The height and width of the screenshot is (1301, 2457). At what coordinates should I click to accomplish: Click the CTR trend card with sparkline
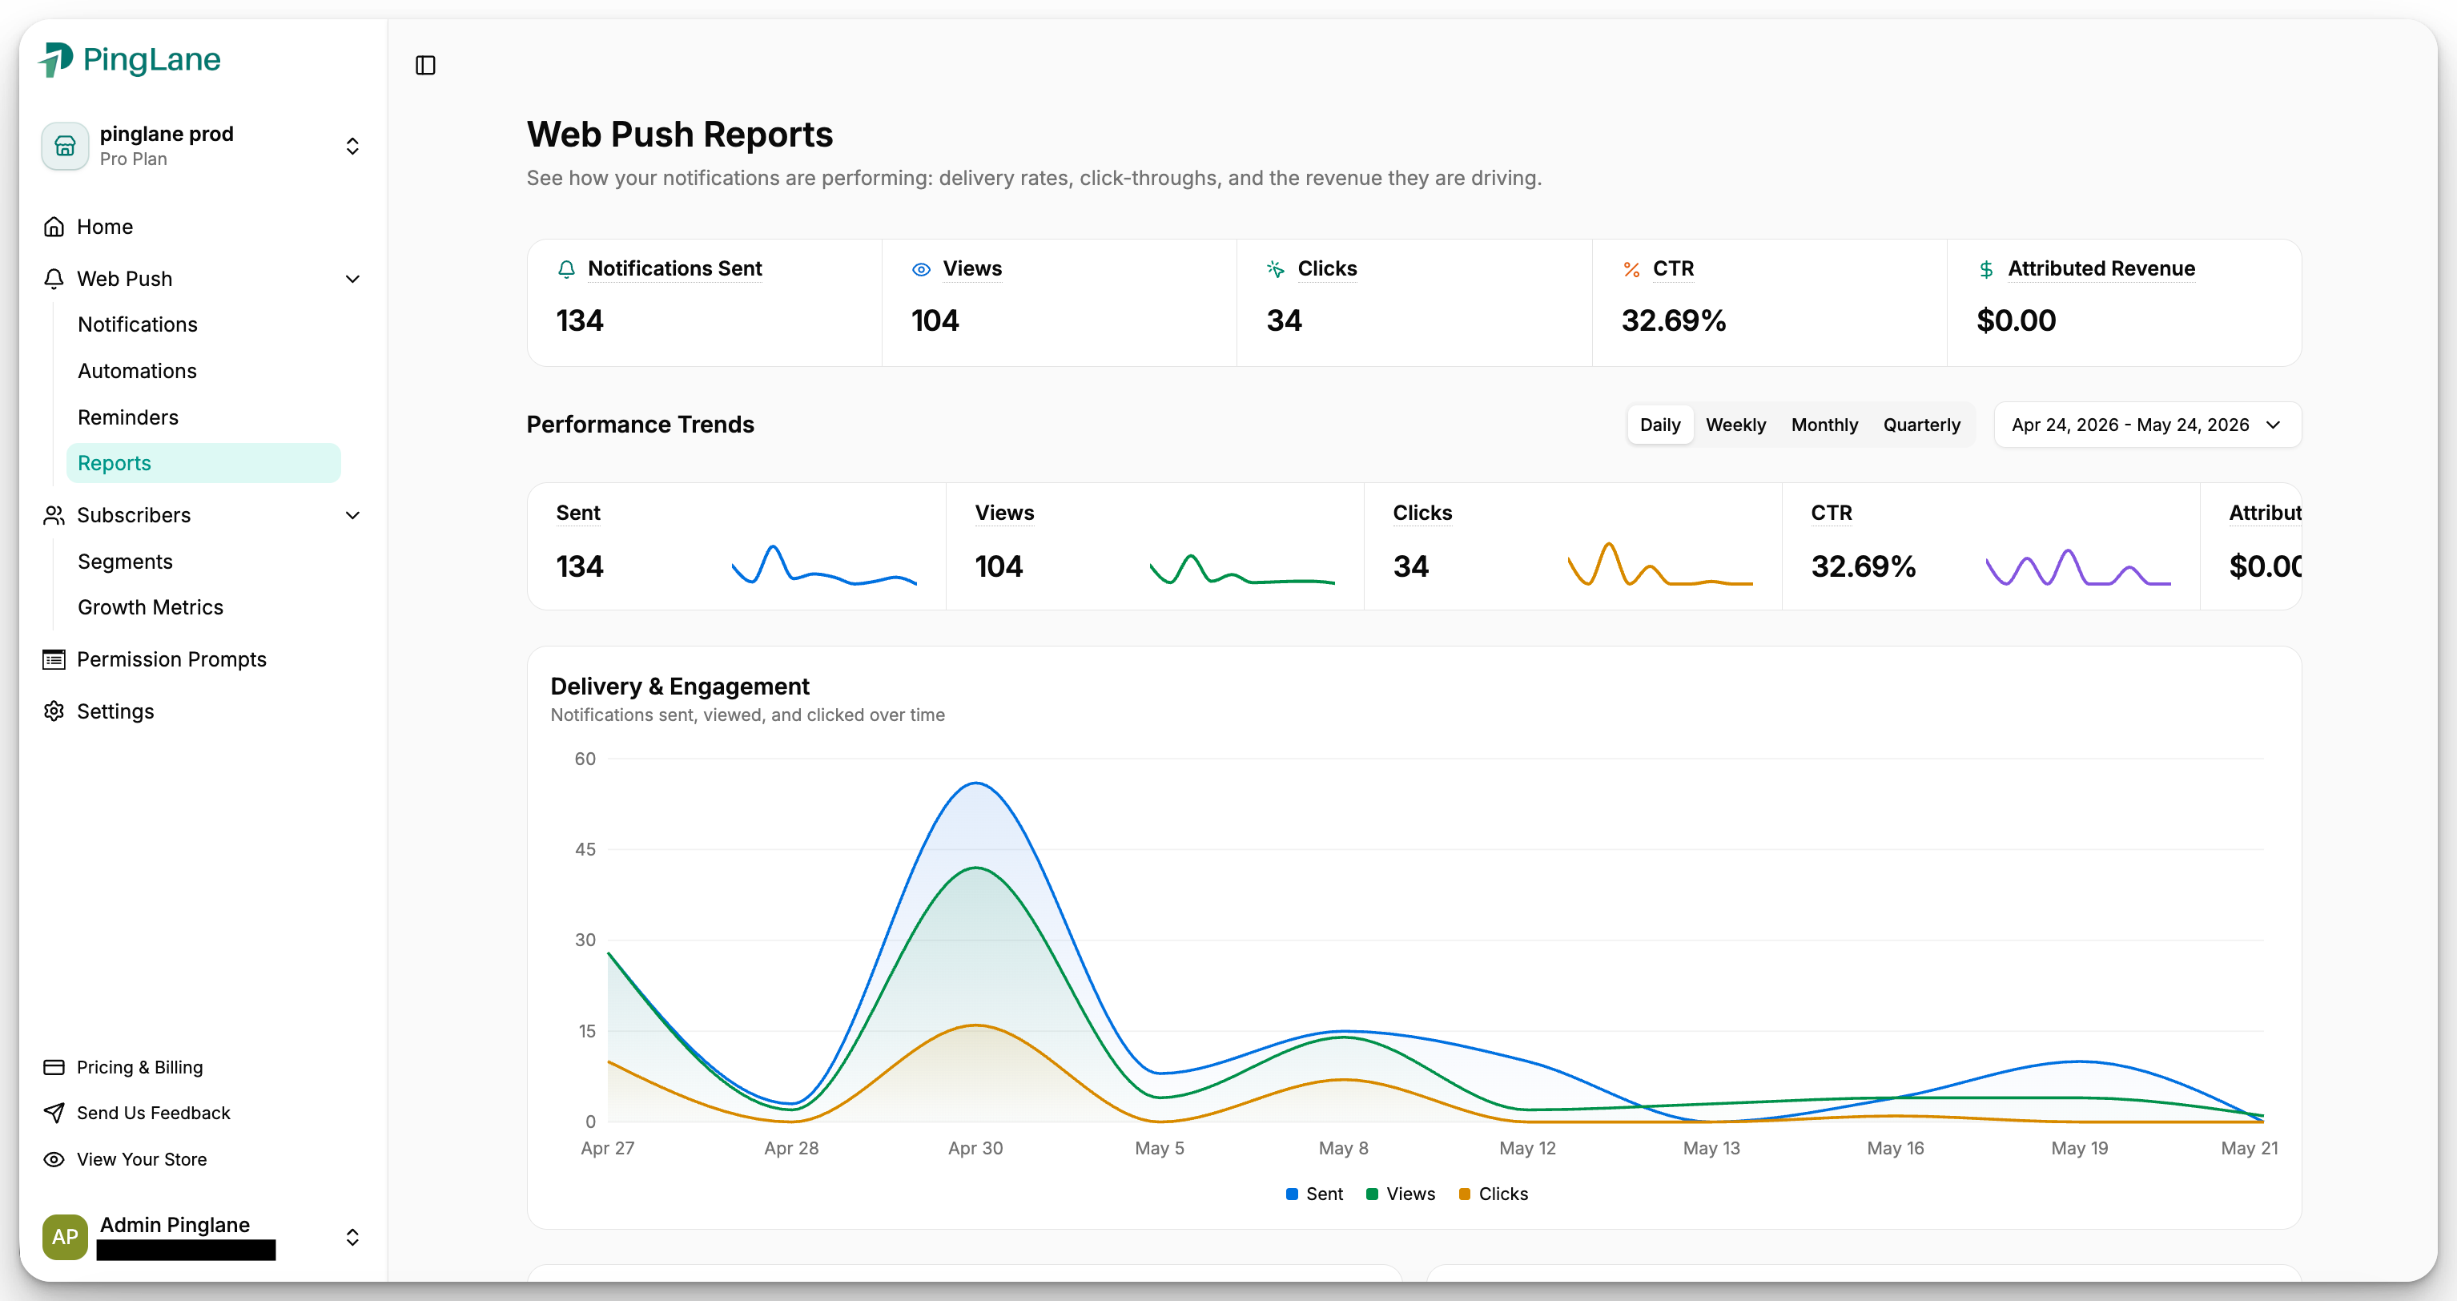click(x=1991, y=546)
